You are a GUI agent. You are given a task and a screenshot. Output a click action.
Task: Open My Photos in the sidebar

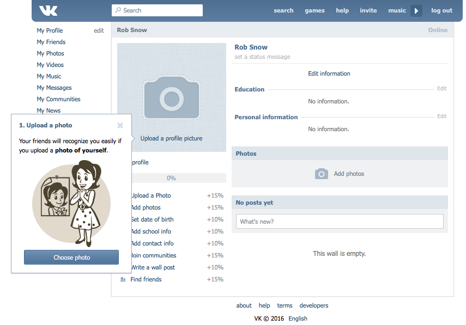click(50, 53)
